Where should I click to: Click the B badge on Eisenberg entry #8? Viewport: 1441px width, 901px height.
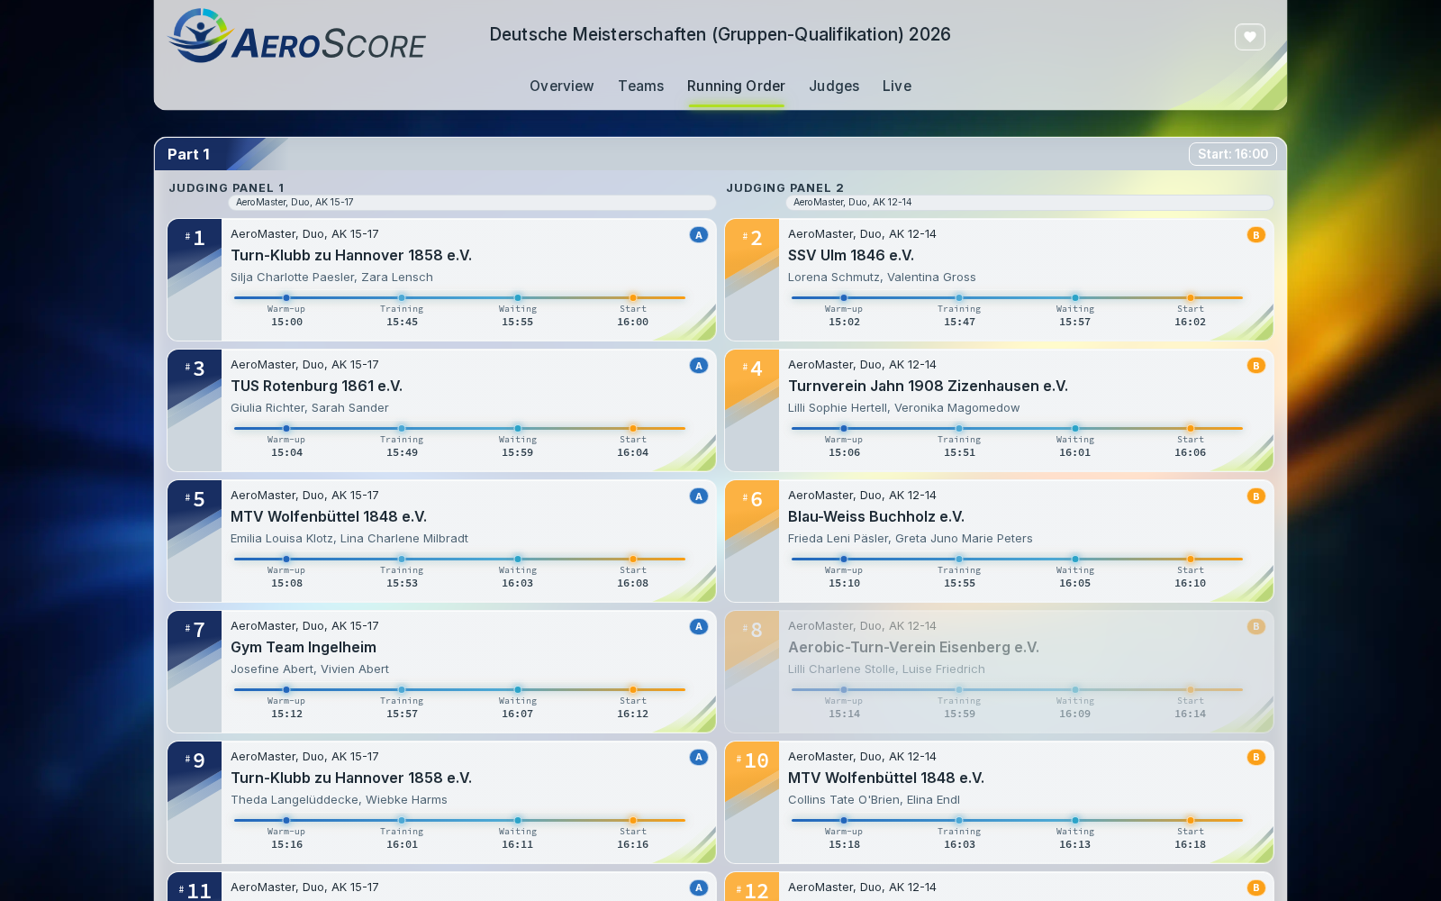pyautogui.click(x=1255, y=626)
